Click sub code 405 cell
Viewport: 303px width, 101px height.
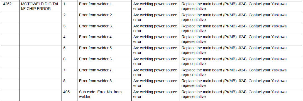point(69,94)
